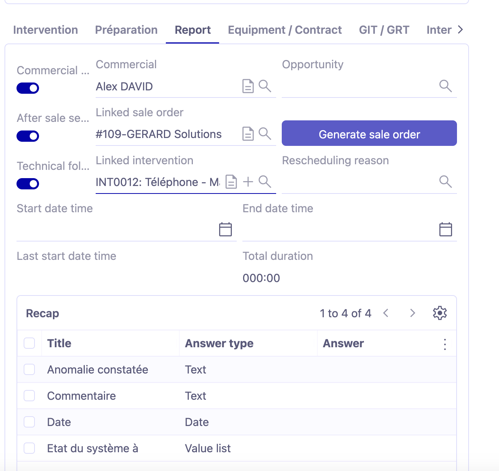Add new linked intervention plus icon
499x471 pixels.
[248, 182]
